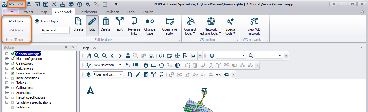The image size is (368, 112).
Task: Select Validation in the Setup tree
Action: click(23, 107)
